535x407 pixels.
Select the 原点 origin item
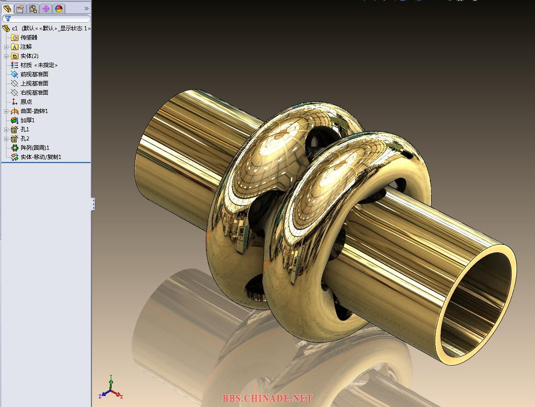pos(26,102)
